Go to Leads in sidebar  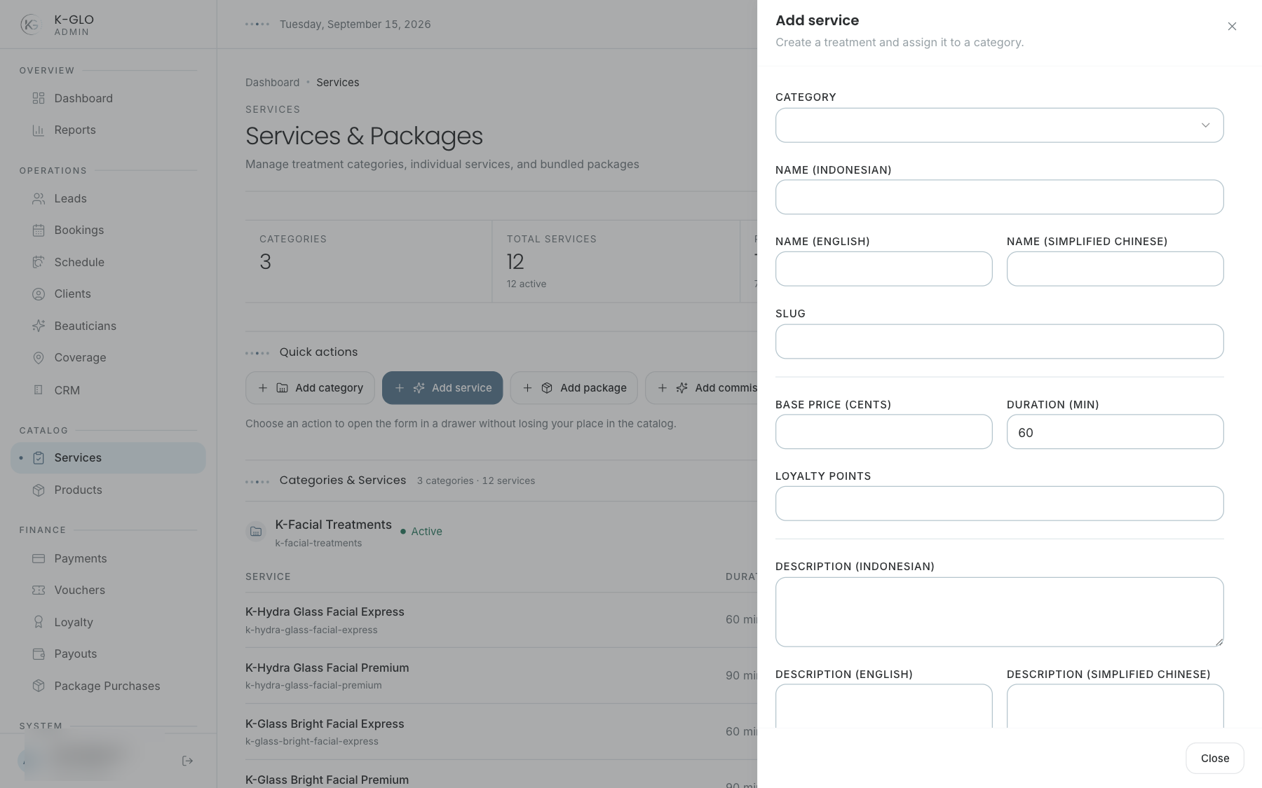[x=70, y=199]
